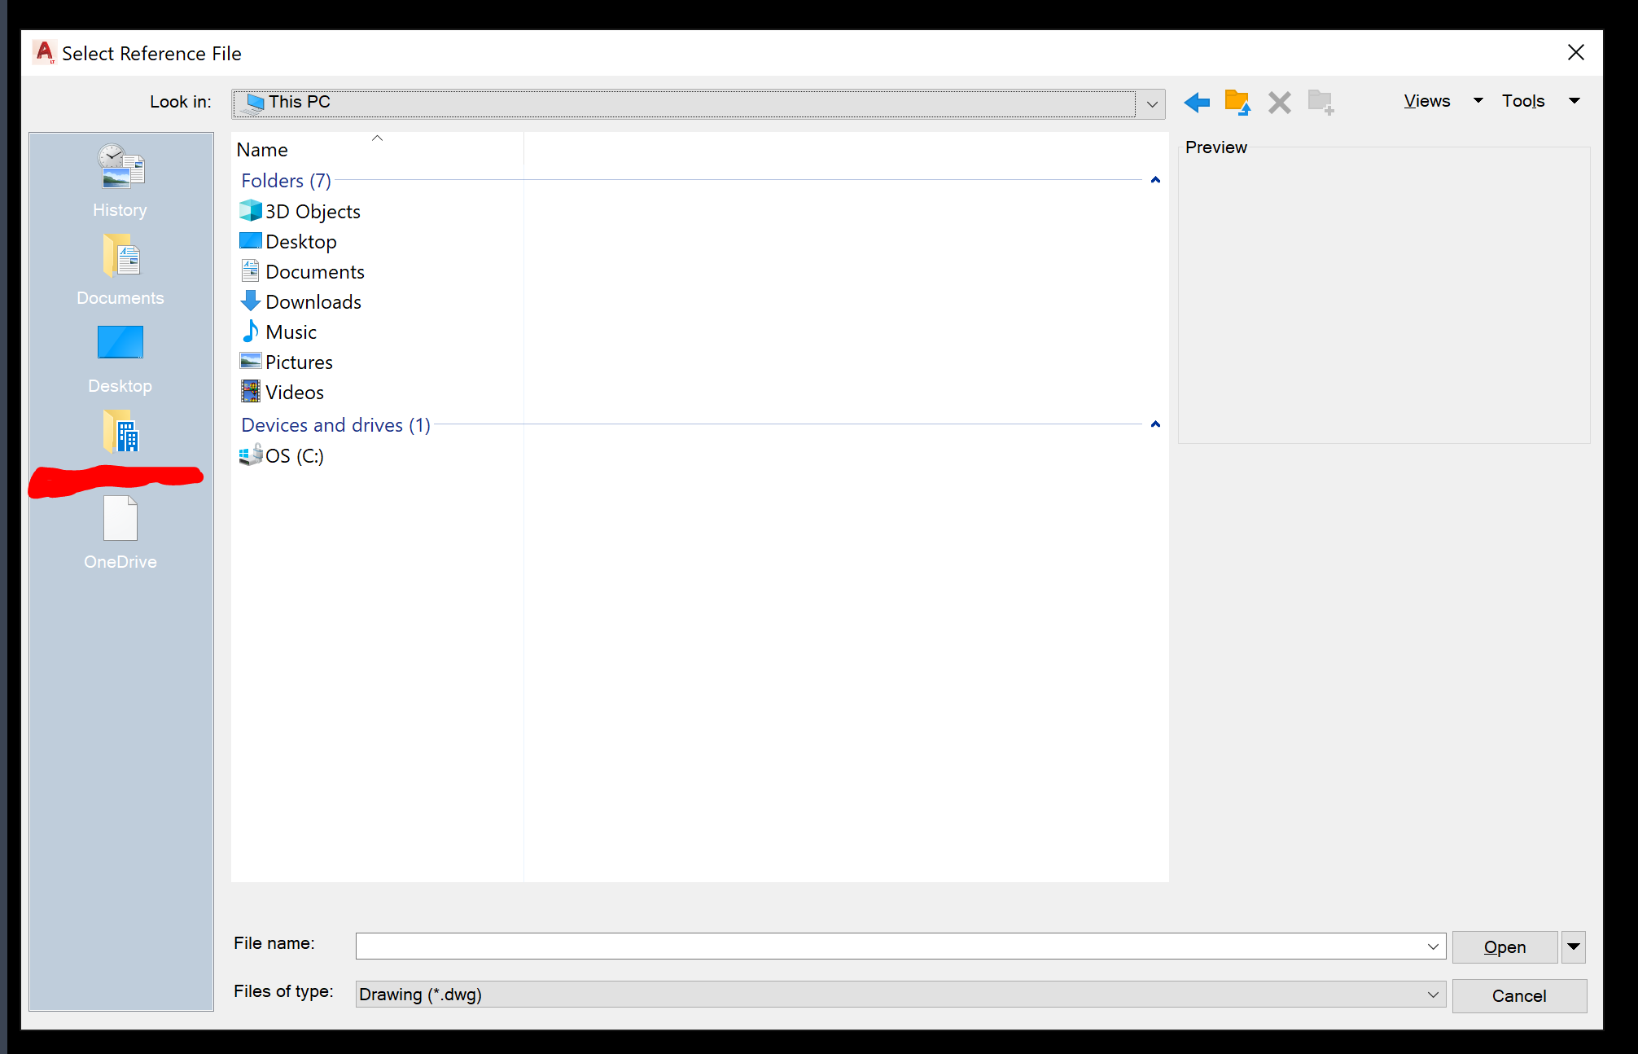Select the Downloads folder

[x=313, y=301]
